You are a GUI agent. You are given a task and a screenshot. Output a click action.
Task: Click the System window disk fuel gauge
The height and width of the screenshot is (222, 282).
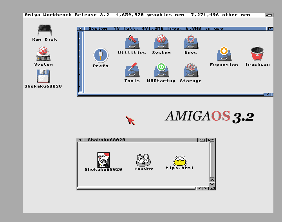(x=80, y=62)
